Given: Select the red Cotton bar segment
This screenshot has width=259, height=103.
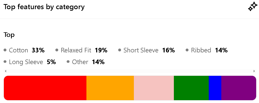Looking at the screenshot, I should [45, 88].
